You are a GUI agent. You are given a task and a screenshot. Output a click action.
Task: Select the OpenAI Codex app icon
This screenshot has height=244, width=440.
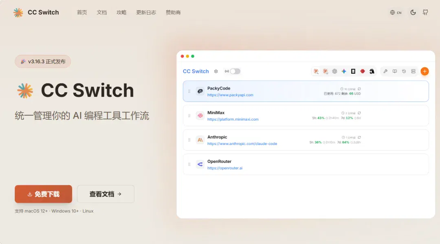(334, 71)
